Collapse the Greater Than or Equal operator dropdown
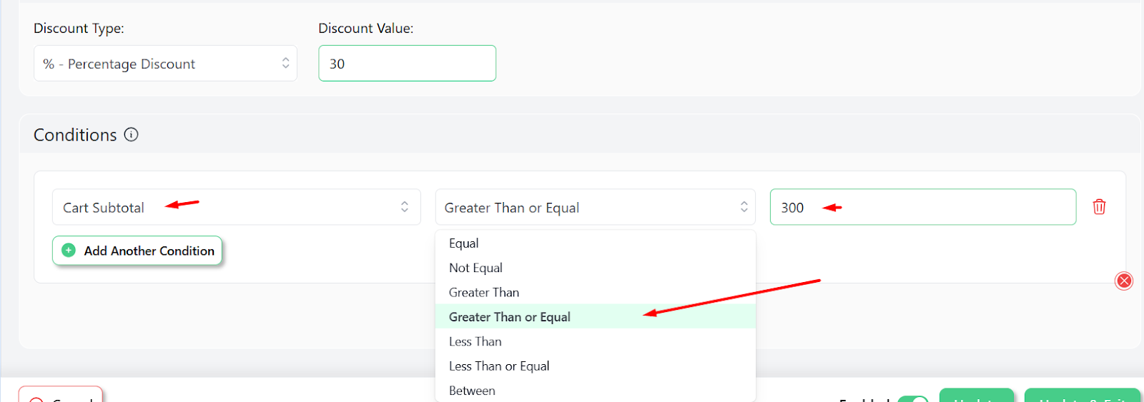This screenshot has width=1144, height=402. [x=595, y=207]
